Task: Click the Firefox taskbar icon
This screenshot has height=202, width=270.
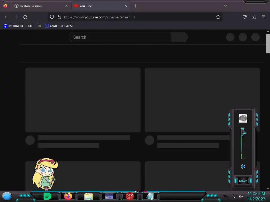Action: coord(68,196)
